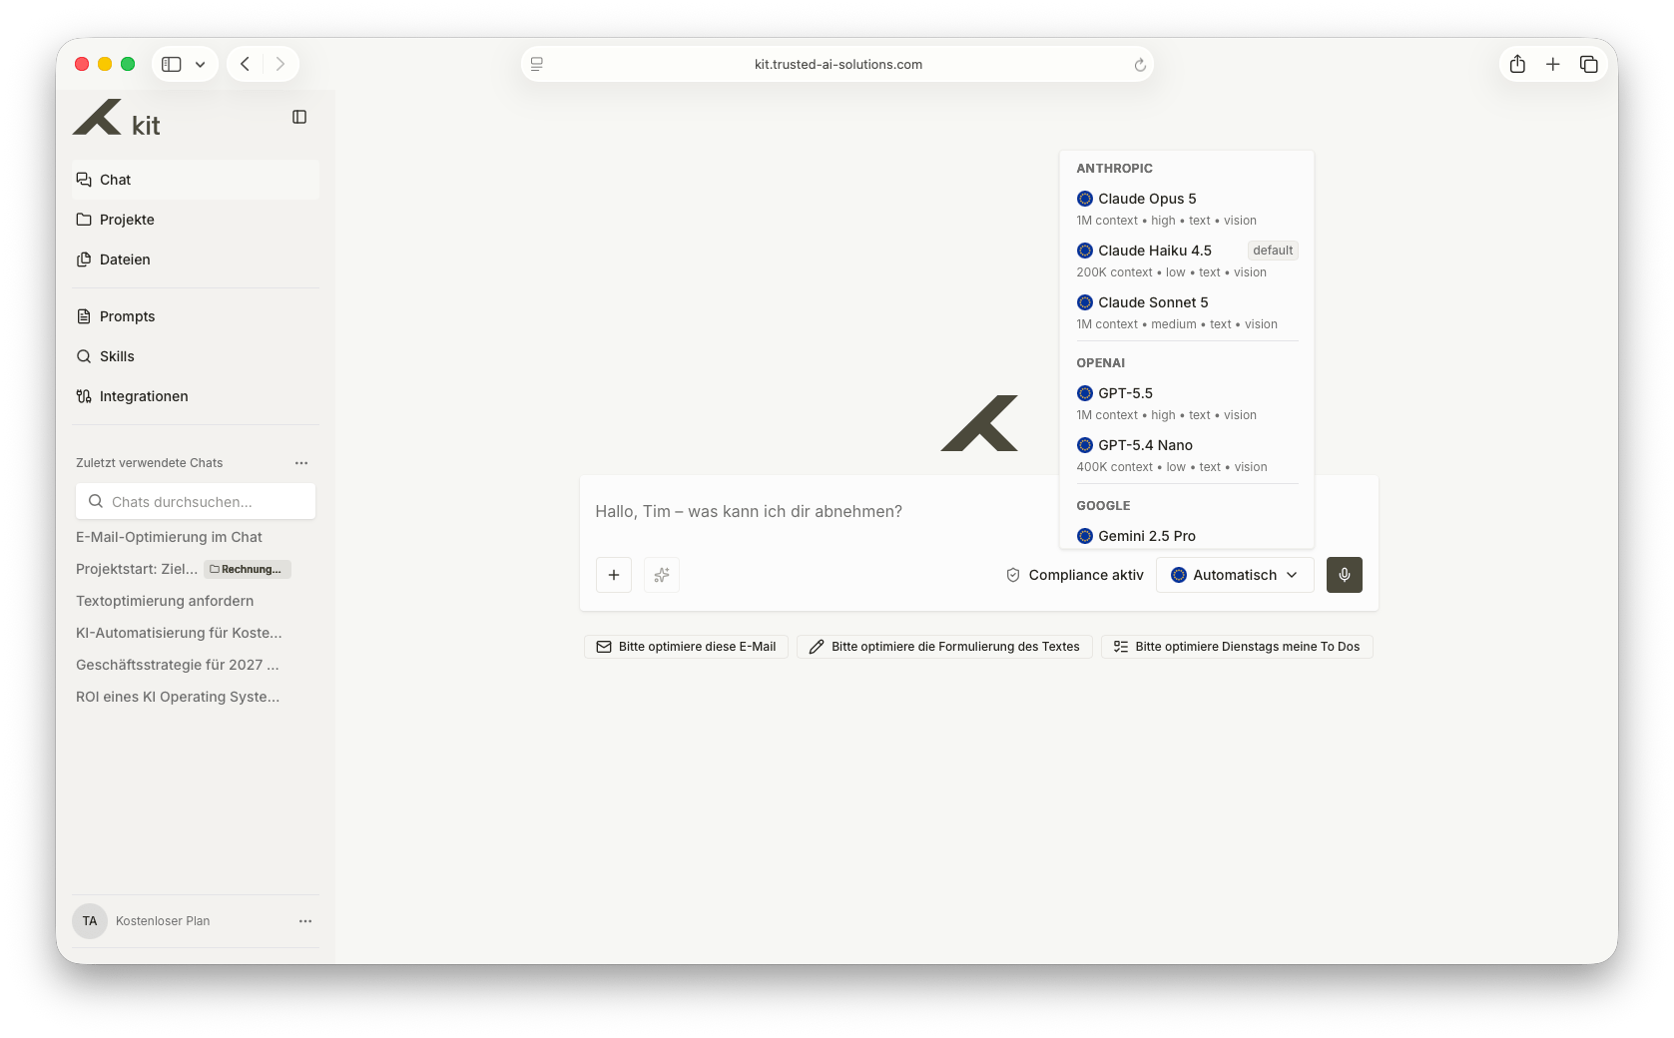Select Claude Opus 5 model

point(1187,209)
